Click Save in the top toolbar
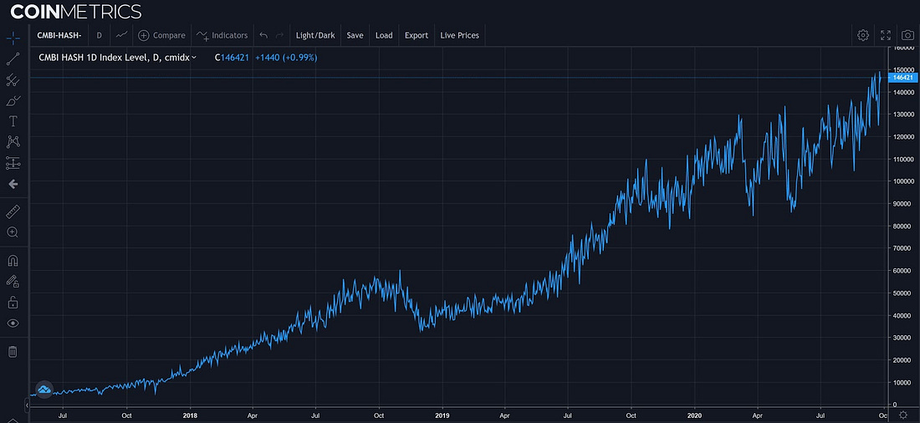920x423 pixels. click(x=355, y=35)
